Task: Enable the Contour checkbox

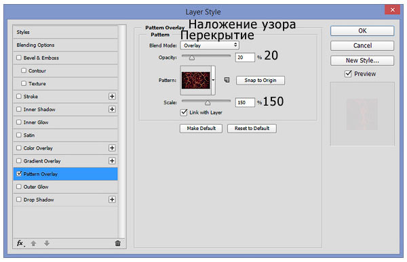Action: coord(24,70)
